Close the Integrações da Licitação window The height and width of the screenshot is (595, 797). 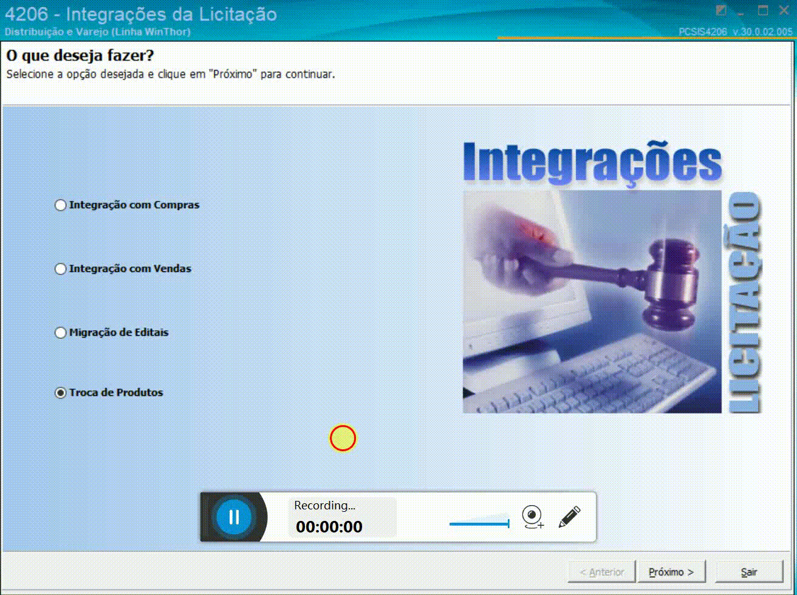[x=784, y=10]
